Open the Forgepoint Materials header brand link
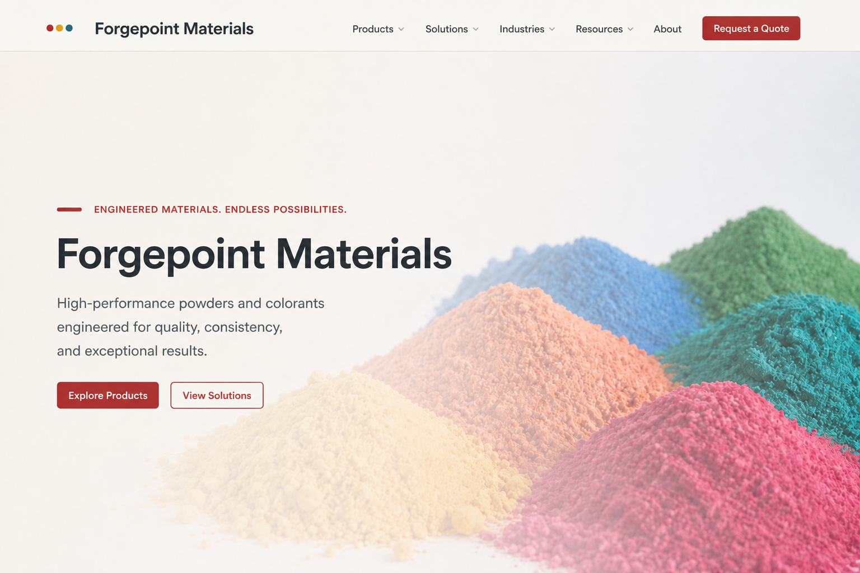 (x=174, y=29)
